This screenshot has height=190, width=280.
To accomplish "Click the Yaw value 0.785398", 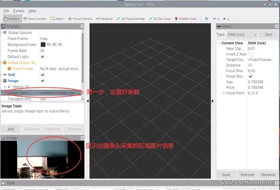I will [x=256, y=82].
